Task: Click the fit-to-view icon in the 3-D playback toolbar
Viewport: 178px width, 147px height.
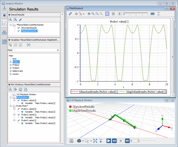Action: pos(95,141)
